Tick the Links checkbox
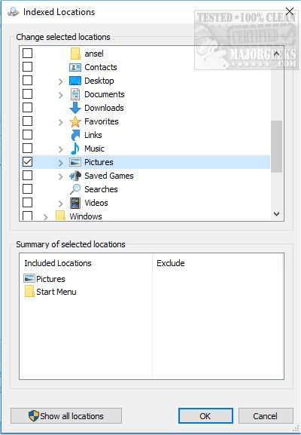Image resolution: width=301 pixels, height=435 pixels. point(27,135)
